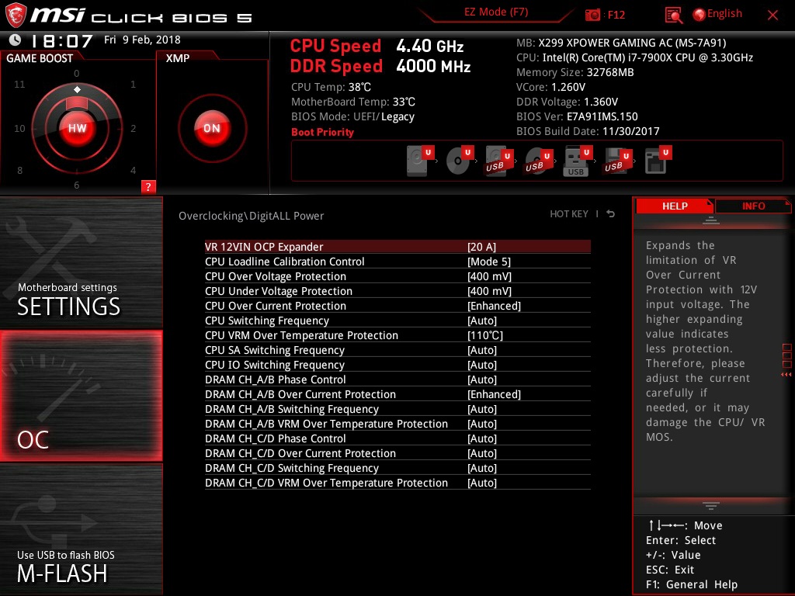
Task: Select the USB key boot icon
Action: 578,161
